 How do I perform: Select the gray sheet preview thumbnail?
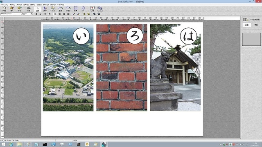pos(251,39)
